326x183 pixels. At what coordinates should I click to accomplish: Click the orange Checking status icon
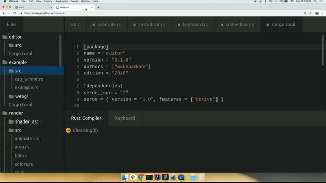(68, 130)
